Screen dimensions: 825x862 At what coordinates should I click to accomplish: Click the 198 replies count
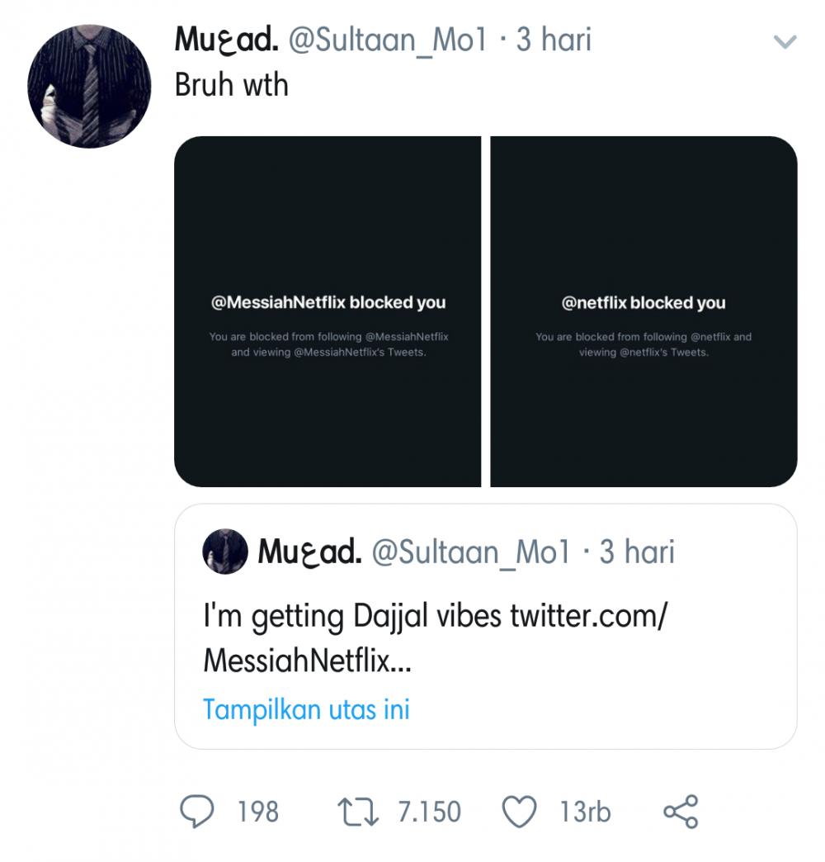tap(258, 812)
